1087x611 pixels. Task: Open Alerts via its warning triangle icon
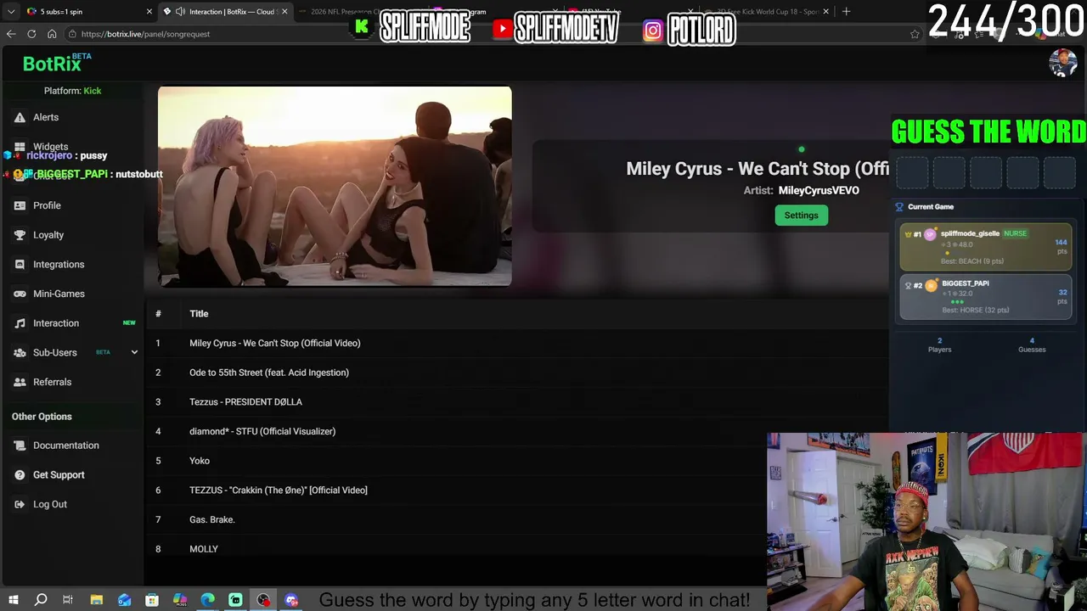click(x=20, y=117)
